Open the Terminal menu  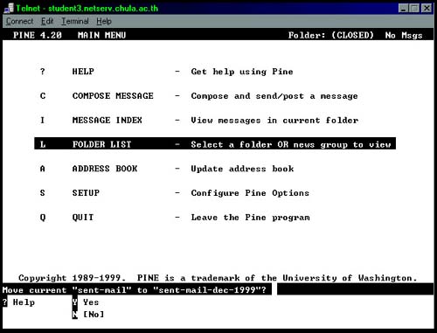tap(75, 21)
